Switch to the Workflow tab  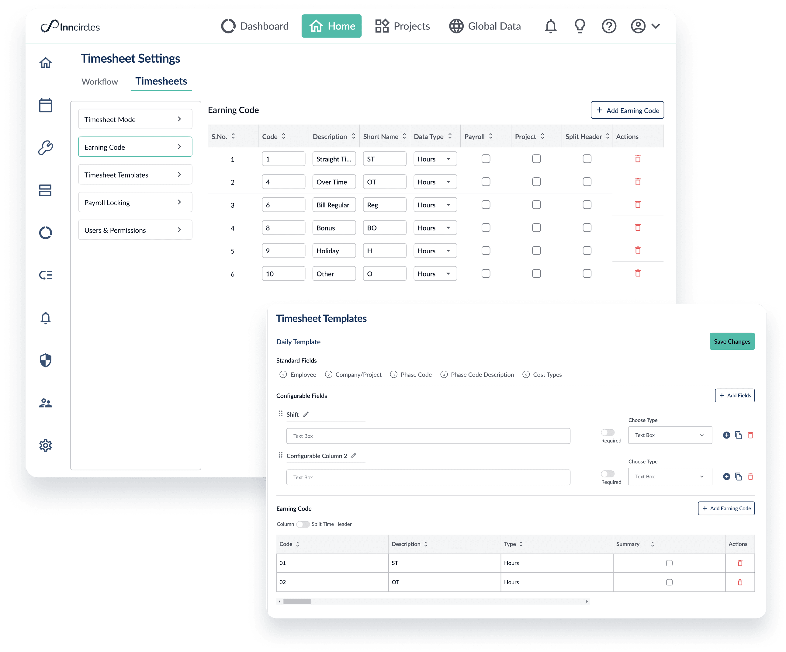[99, 81]
